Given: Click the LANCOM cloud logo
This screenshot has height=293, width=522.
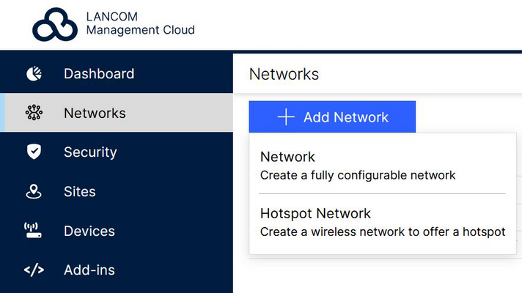Looking at the screenshot, I should point(55,25).
